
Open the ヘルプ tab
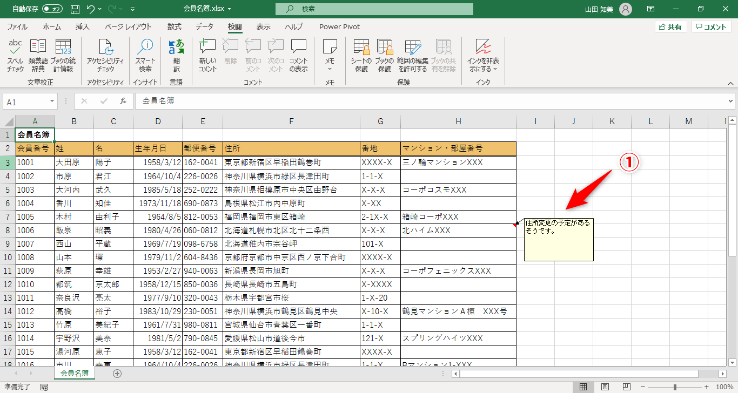pos(294,26)
